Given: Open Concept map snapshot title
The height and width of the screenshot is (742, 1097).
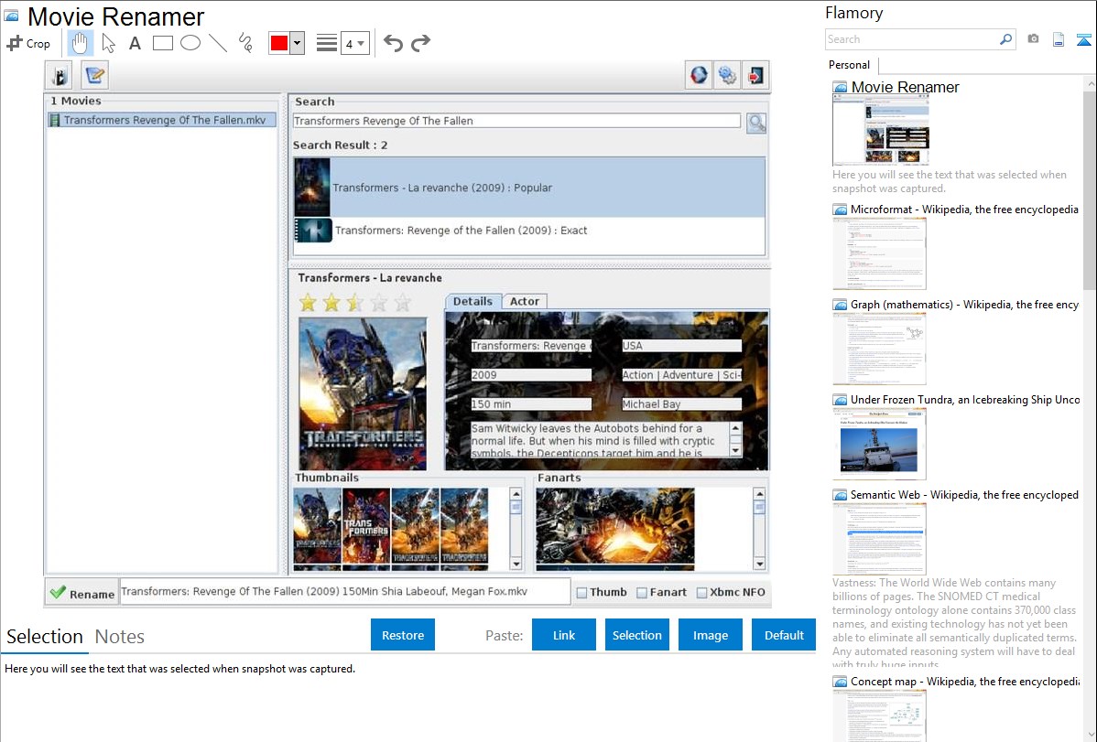Looking at the screenshot, I should 964,681.
